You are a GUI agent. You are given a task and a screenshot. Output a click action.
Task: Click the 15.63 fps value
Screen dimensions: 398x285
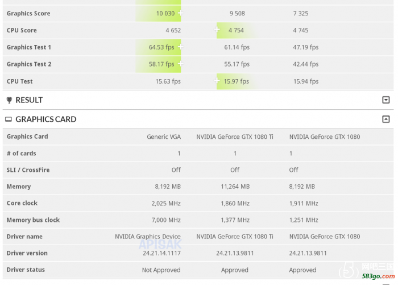pos(168,81)
